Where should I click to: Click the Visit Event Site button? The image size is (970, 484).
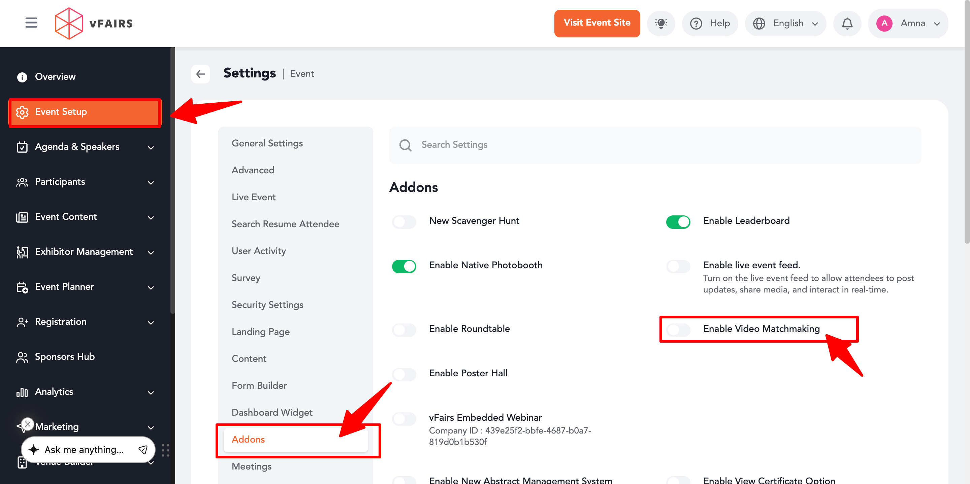pos(596,23)
